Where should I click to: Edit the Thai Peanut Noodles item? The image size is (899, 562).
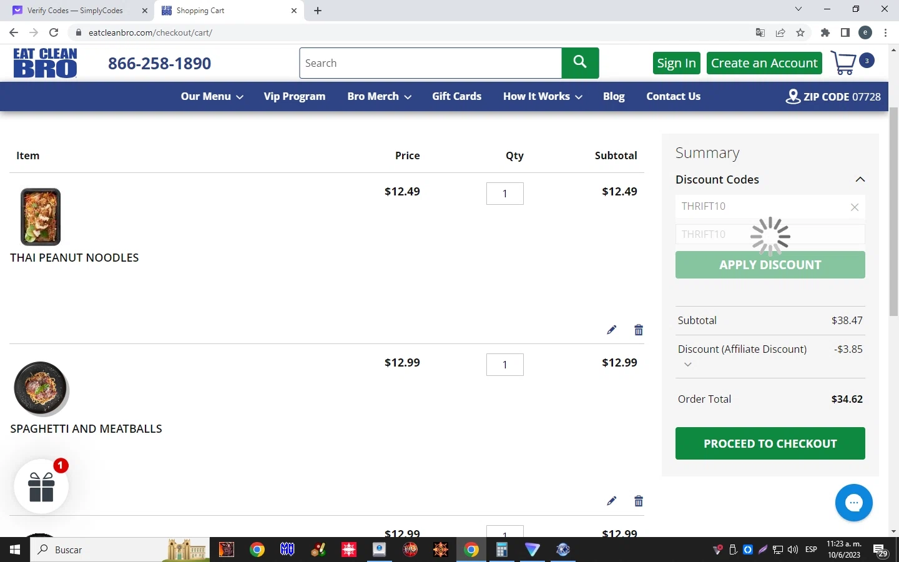pyautogui.click(x=611, y=330)
